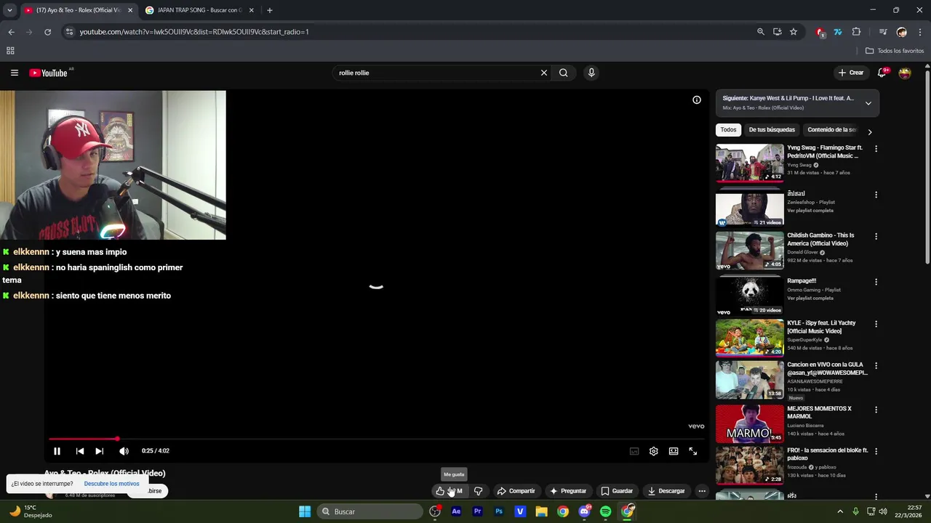Image resolution: width=931 pixels, height=523 pixels.
Task: Show video info card icon
Action: tap(697, 100)
